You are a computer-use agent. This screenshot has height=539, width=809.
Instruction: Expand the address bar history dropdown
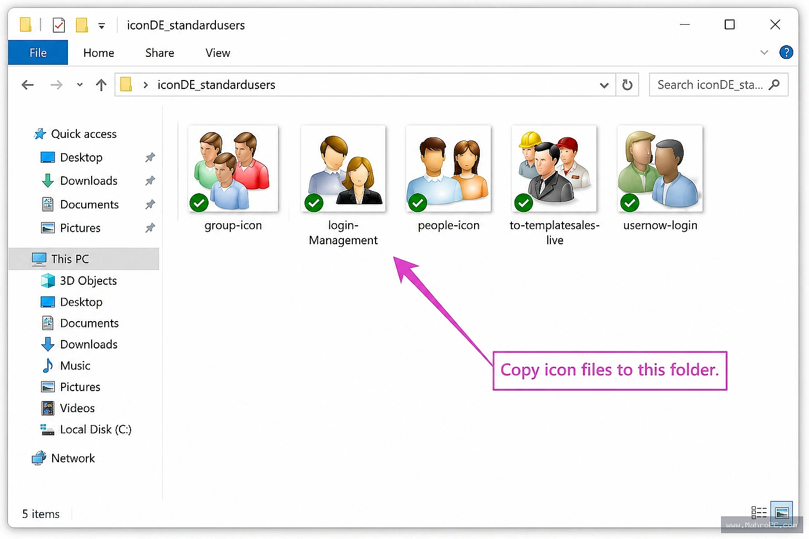604,85
